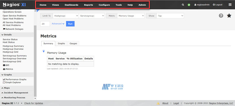Screen dimensions: 235x106
Task: Open Service Status in sidebar
Action: (x=10, y=39)
